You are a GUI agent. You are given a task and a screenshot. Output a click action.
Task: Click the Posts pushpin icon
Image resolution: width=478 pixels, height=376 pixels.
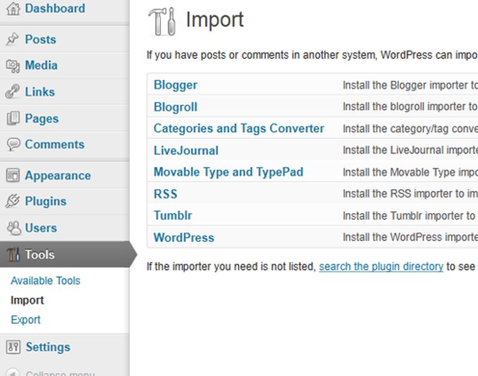pyautogui.click(x=13, y=39)
